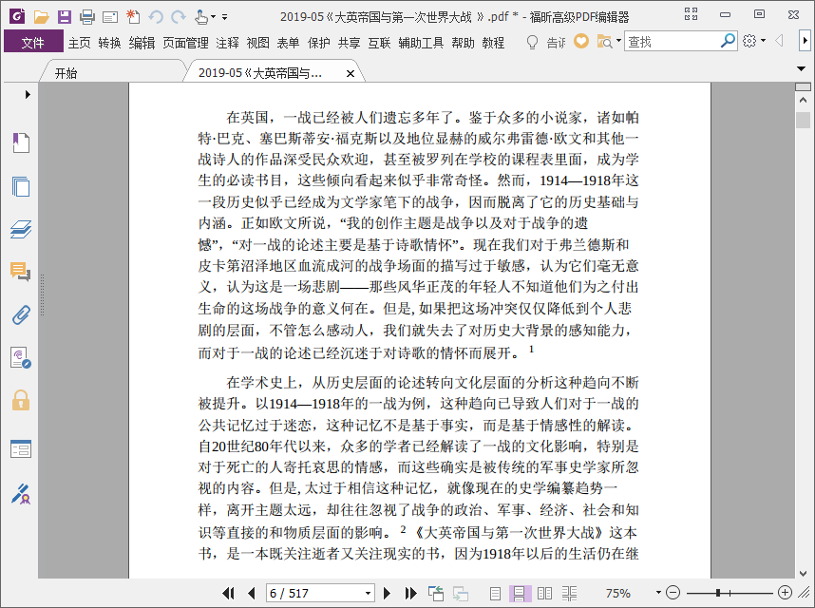Zoom in with the plus button
This screenshot has height=608, width=815.
(x=785, y=593)
